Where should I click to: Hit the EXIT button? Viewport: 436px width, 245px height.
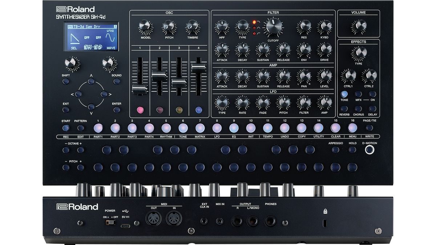pyautogui.click(x=66, y=110)
